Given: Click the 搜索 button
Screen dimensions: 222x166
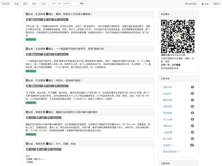Looking at the screenshot, I should pos(82,3).
